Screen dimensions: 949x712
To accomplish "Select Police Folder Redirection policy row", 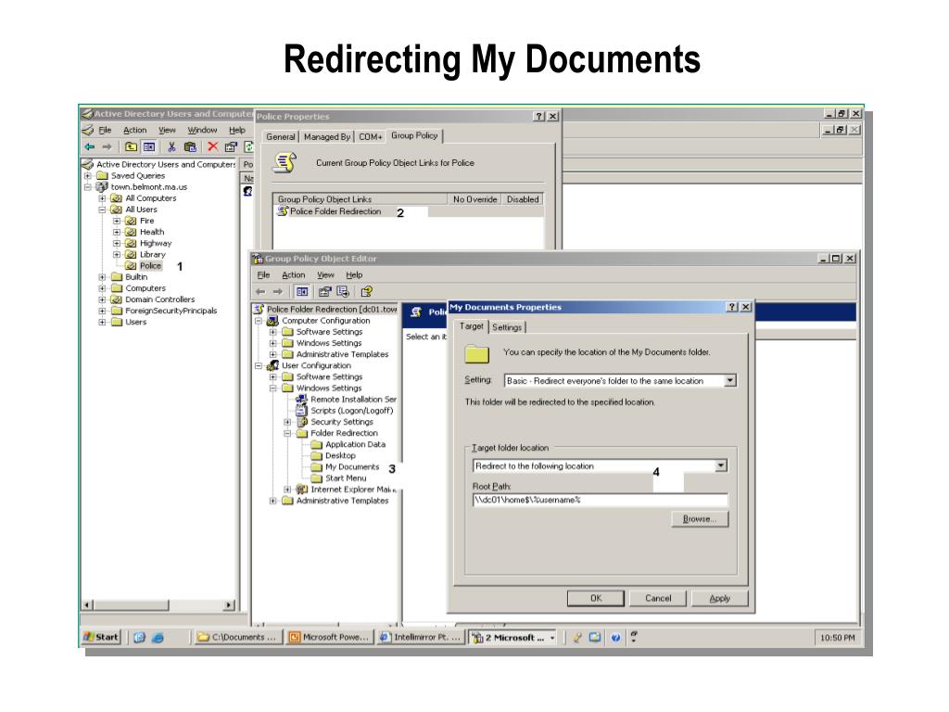I will 335,211.
